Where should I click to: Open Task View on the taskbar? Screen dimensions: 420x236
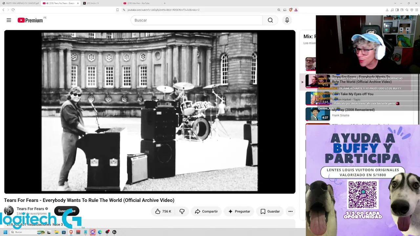pyautogui.click(x=49, y=232)
